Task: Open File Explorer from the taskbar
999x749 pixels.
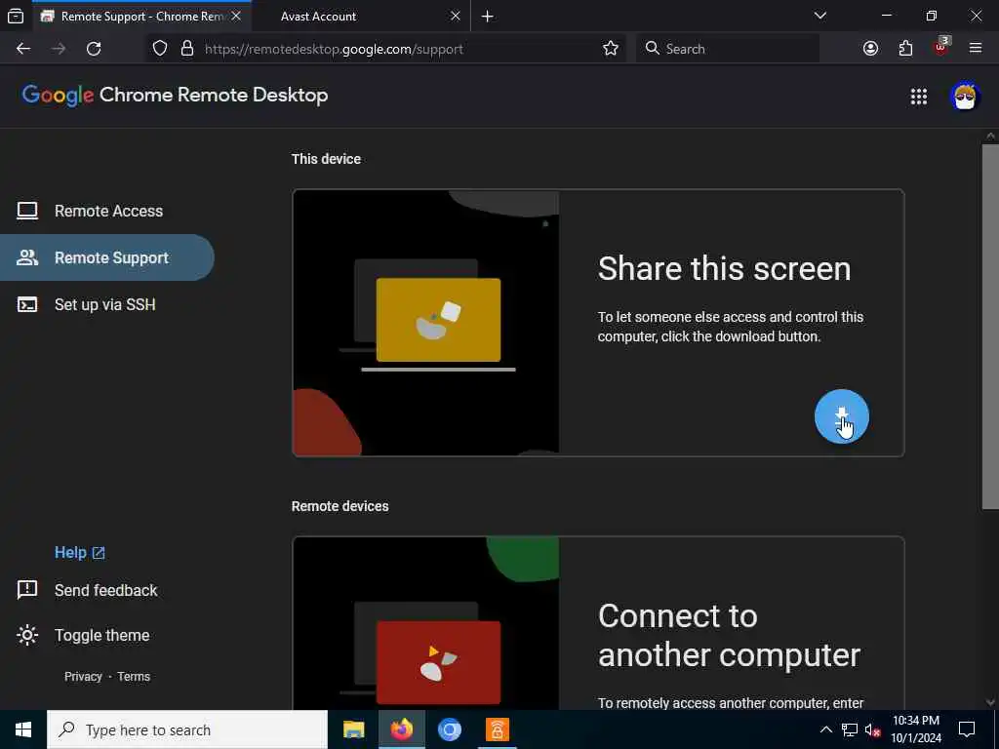Action: click(x=353, y=729)
